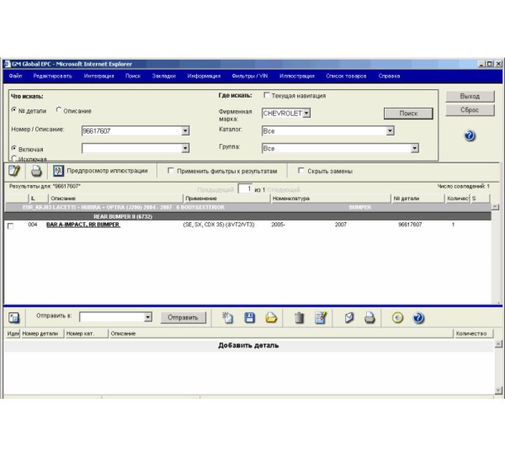The image size is (505, 456).
Task: Toggle the Скрыть замены checkbox
Action: [x=300, y=171]
